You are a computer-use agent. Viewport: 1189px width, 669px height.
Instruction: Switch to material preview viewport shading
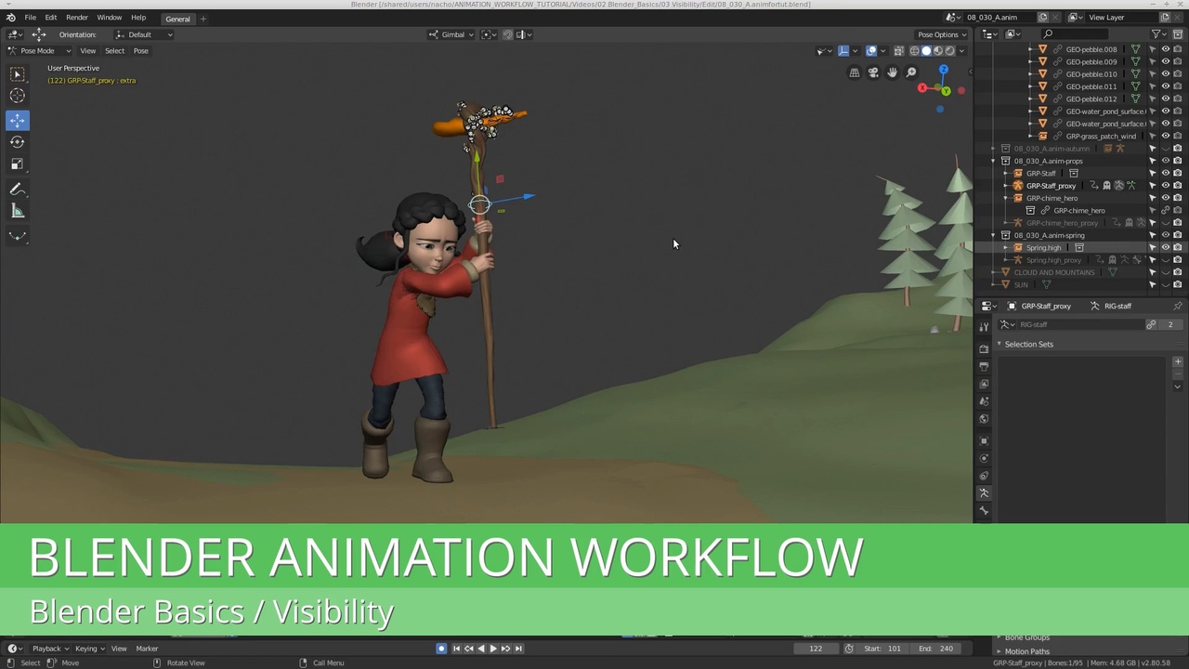[x=937, y=51]
